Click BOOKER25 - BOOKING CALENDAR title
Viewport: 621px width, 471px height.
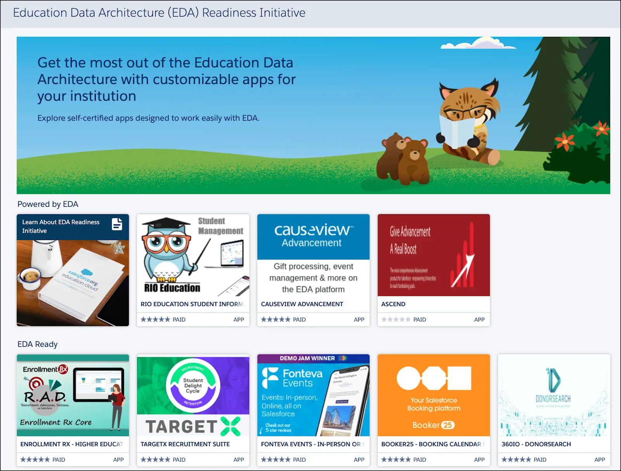433,444
